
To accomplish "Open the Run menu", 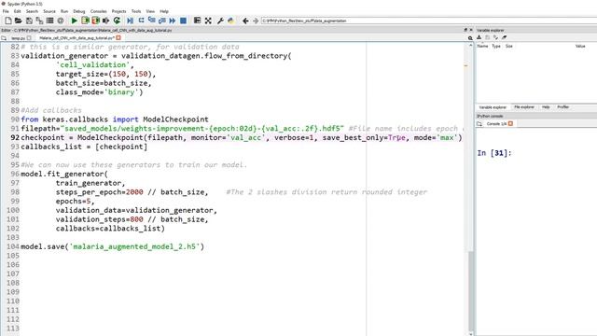I will (64, 11).
